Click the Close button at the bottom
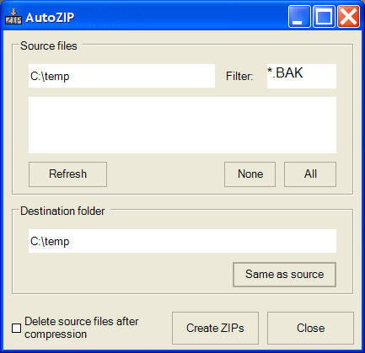Screen dimensions: 365x353 (x=310, y=328)
